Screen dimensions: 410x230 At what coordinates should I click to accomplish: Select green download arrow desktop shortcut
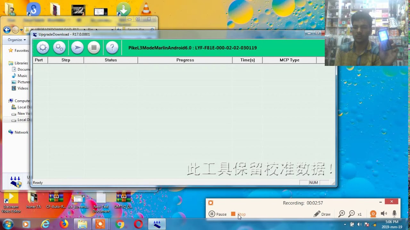(123, 9)
